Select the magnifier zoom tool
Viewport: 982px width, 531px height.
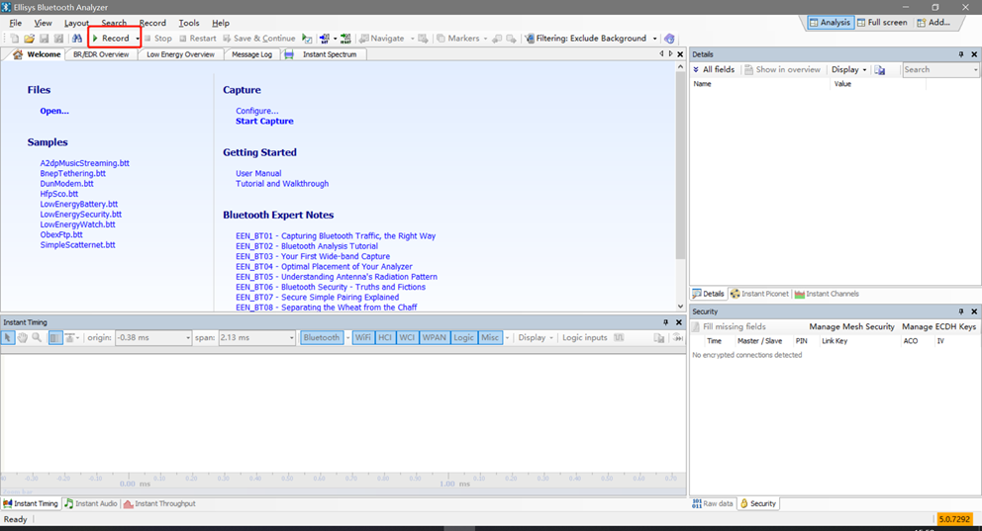point(37,338)
